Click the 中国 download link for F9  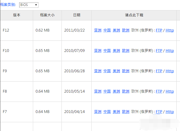(x=107, y=71)
